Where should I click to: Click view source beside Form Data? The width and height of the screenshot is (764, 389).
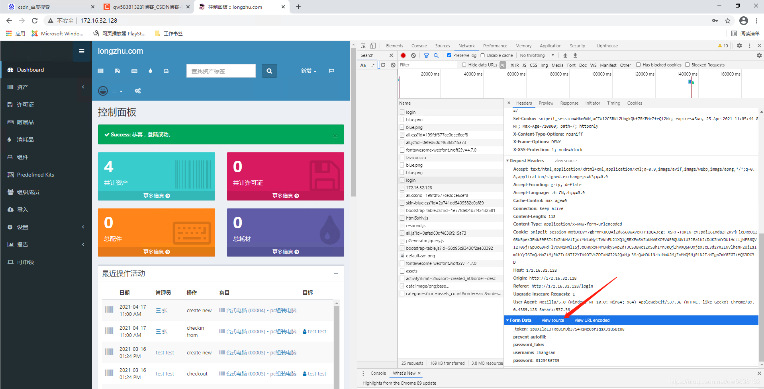553,321
